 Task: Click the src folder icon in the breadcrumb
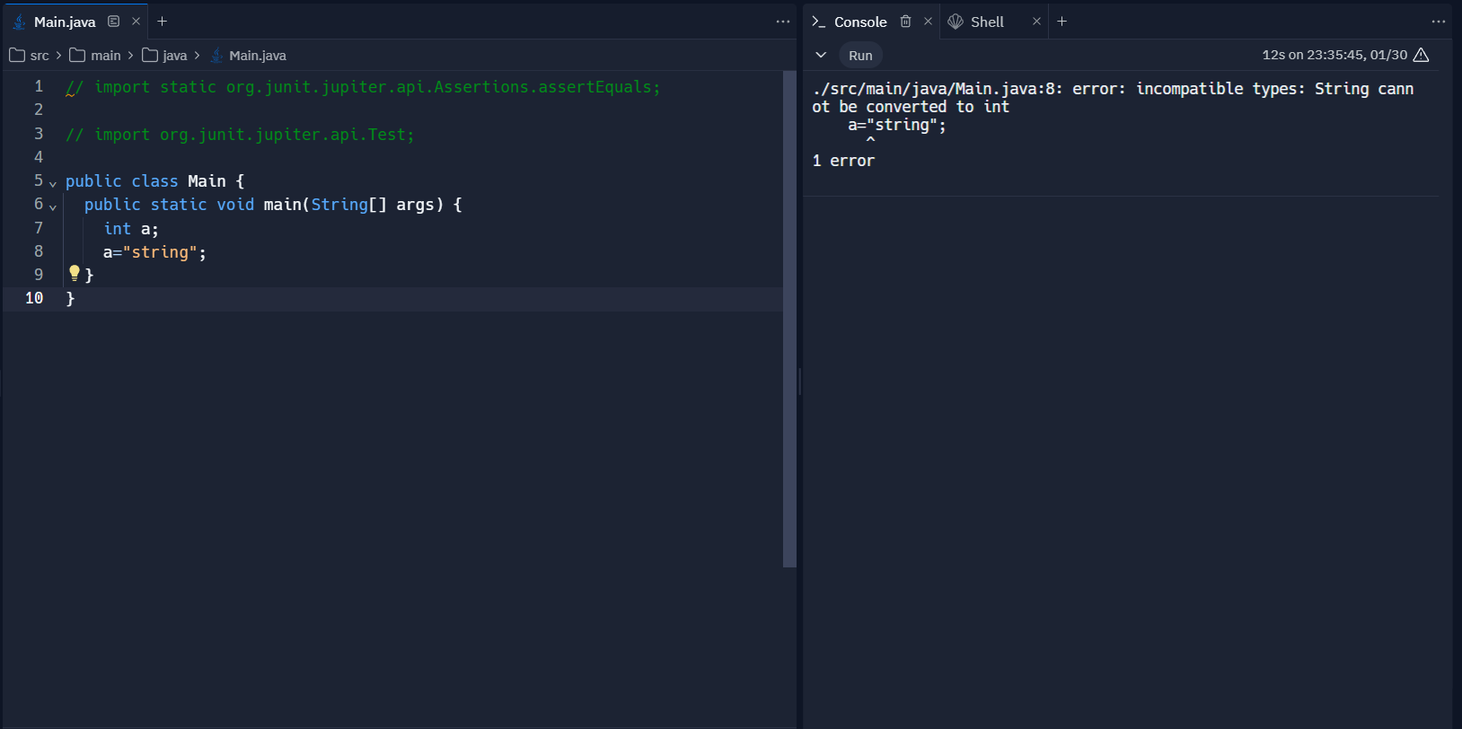[17, 56]
